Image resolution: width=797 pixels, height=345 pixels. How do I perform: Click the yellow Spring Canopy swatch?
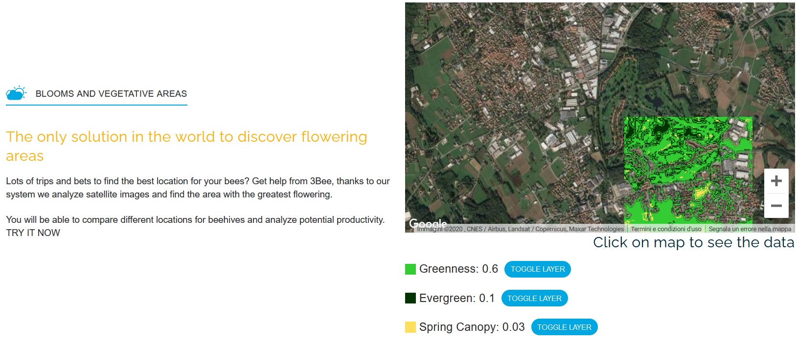(x=410, y=327)
